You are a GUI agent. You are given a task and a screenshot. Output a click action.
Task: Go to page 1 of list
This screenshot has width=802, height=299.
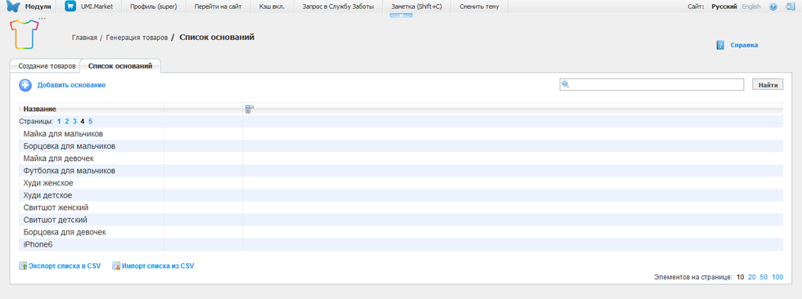(x=59, y=122)
